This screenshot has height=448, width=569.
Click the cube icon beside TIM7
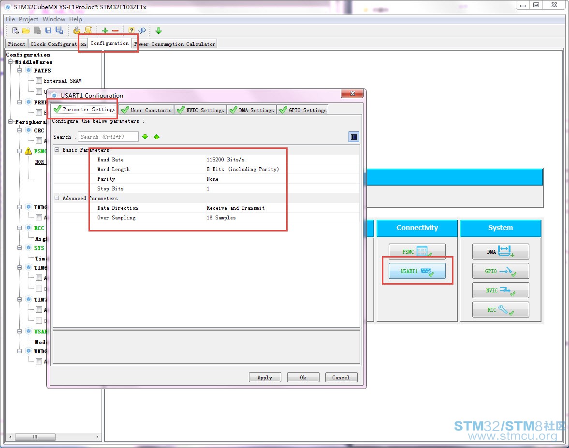pos(29,300)
